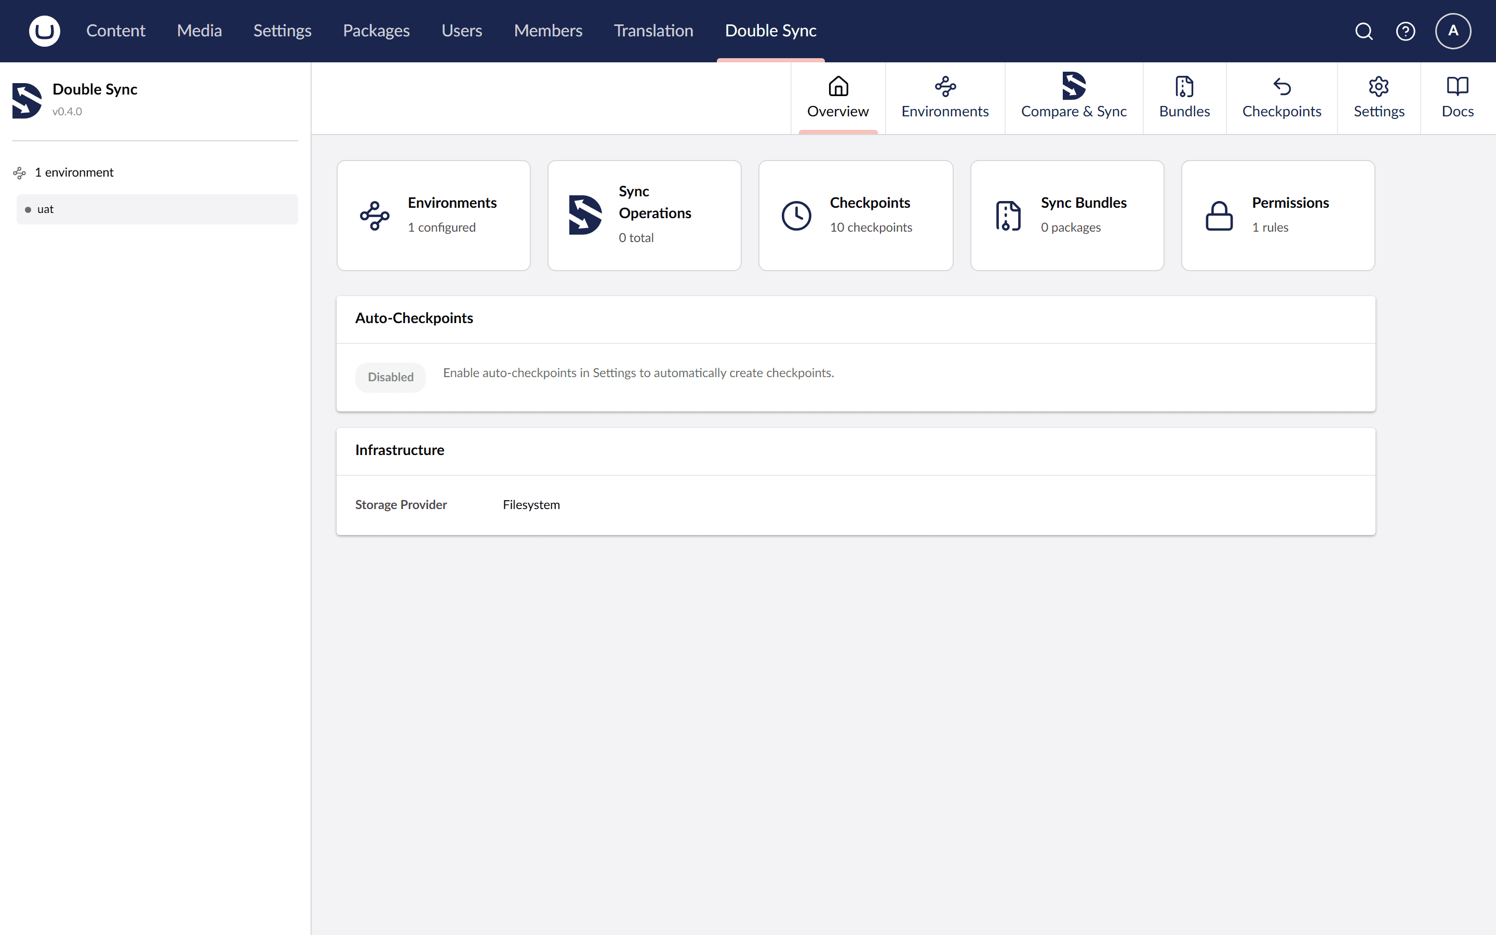Click the Disabled auto-checkpoints badge

point(391,377)
